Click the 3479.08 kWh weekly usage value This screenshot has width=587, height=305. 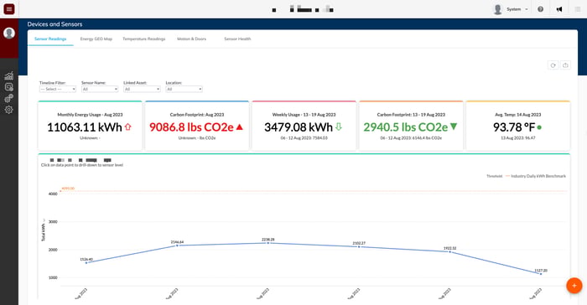[x=299, y=127]
